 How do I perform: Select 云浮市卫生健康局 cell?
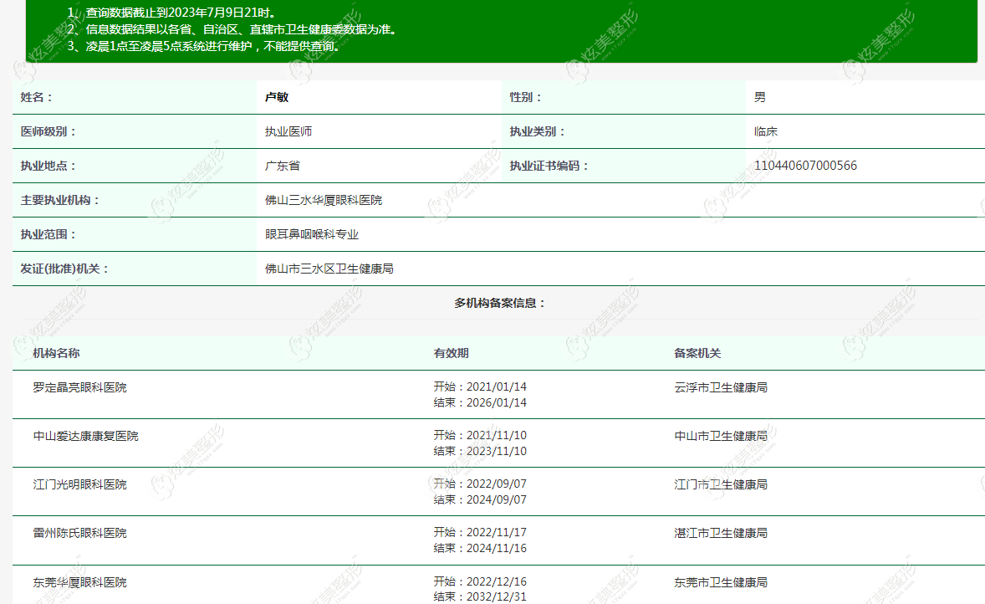721,388
